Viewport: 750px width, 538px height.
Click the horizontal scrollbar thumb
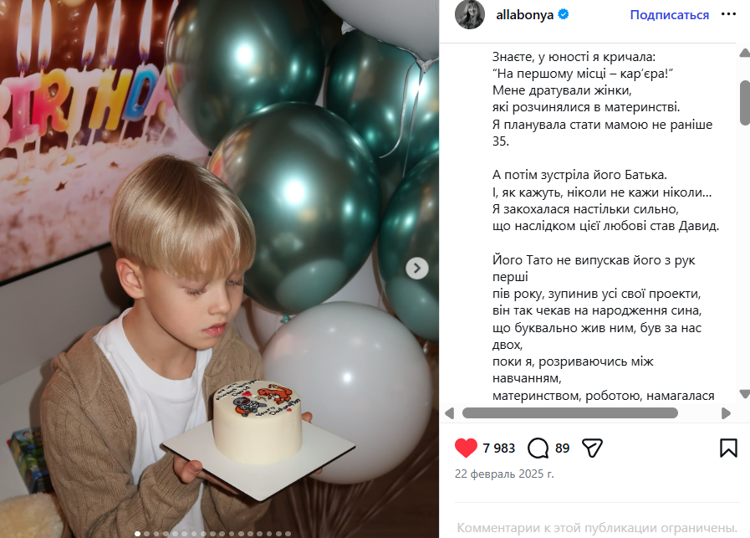(569, 413)
